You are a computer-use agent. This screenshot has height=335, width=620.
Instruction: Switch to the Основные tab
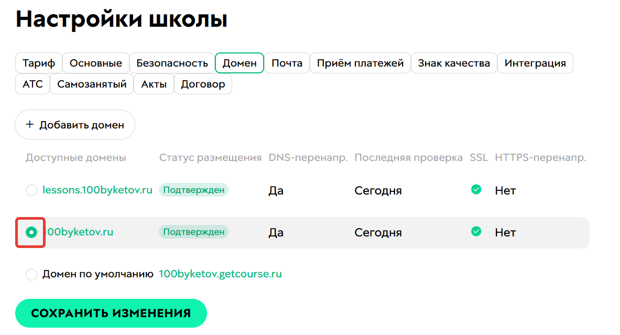pos(96,63)
